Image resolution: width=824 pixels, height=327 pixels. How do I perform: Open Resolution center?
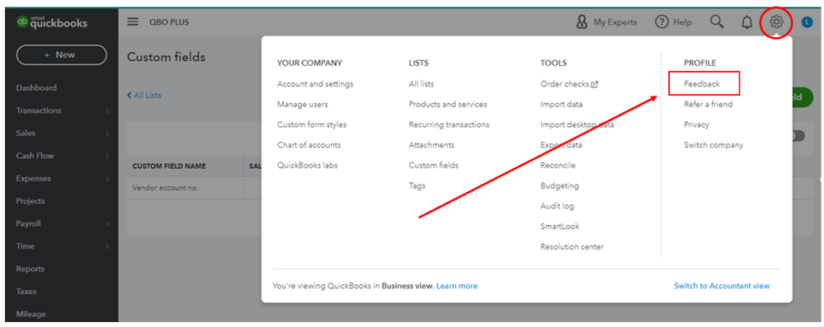tap(572, 247)
